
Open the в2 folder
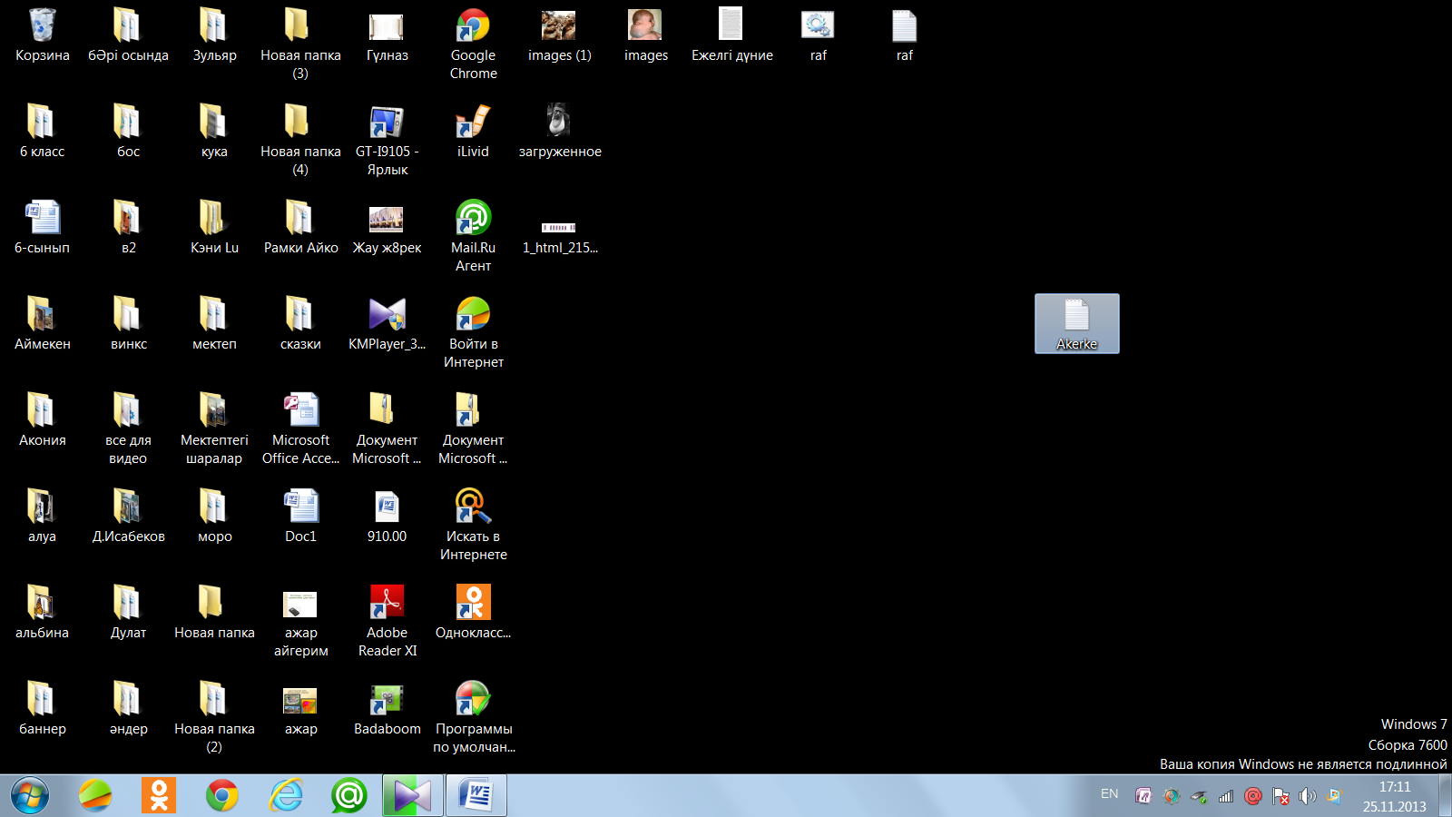click(x=128, y=229)
